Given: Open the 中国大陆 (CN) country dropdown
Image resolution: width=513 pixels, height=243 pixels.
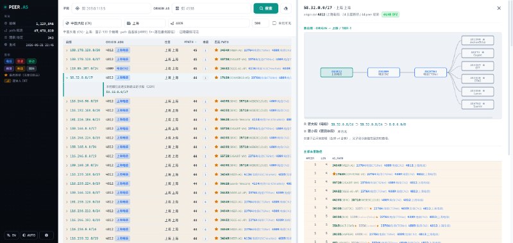Looking at the screenshot, I should [x=92, y=23].
